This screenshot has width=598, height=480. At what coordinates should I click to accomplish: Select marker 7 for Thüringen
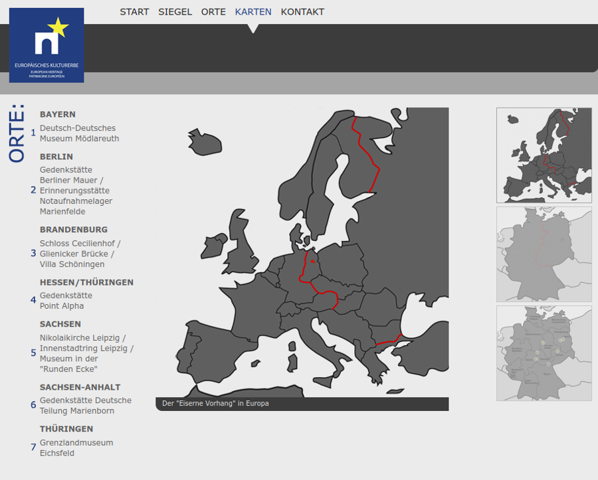tap(33, 447)
